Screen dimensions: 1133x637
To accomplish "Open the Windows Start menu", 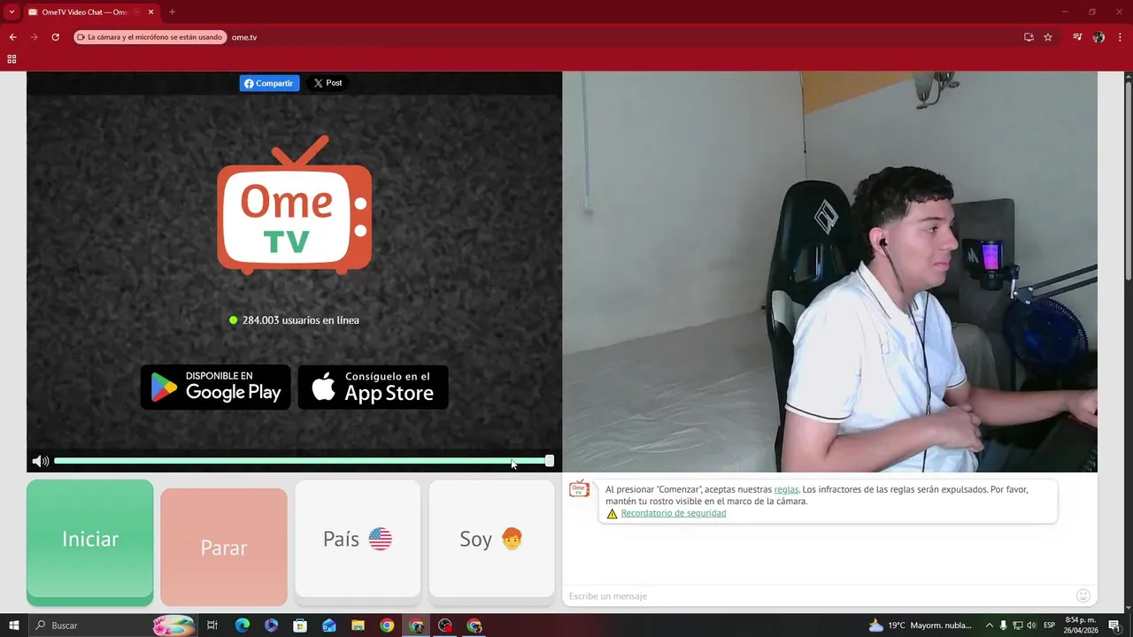I will tap(14, 625).
